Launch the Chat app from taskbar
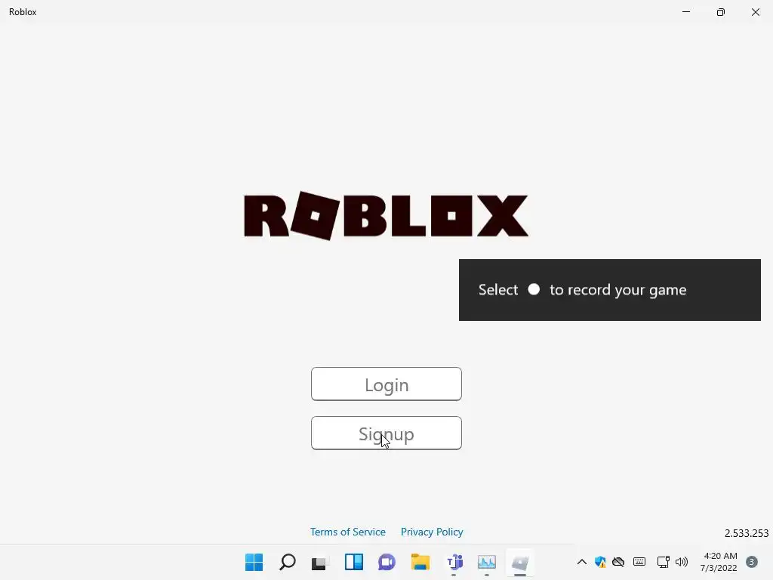Image resolution: width=773 pixels, height=580 pixels. (x=386, y=562)
